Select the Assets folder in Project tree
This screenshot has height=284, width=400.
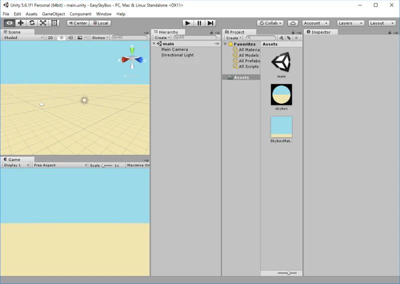pyautogui.click(x=241, y=77)
